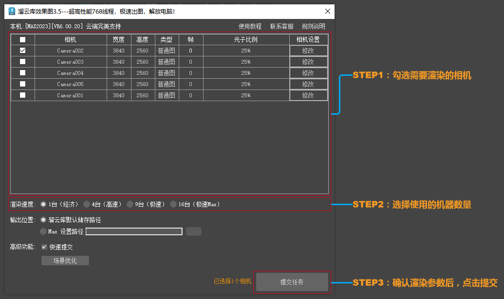
Task: Select the Camera005 name cell
Action: click(71, 84)
